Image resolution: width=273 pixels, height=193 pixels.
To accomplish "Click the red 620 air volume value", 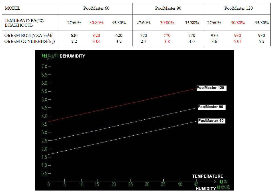I will pos(96,36).
